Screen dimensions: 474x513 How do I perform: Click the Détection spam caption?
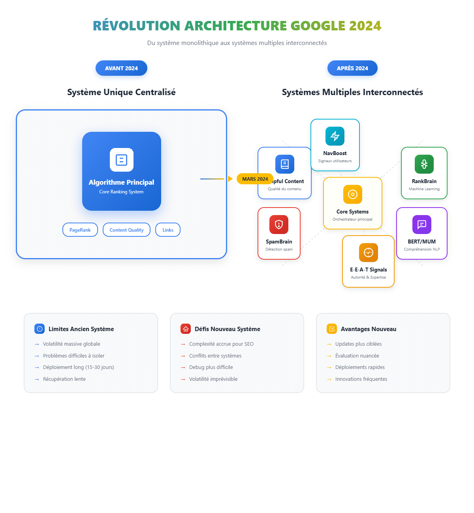pos(279,249)
